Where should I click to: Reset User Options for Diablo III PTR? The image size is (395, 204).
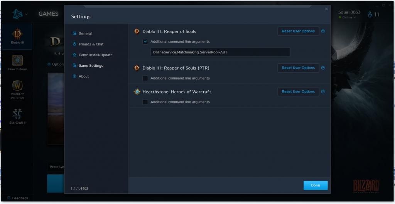[298, 68]
